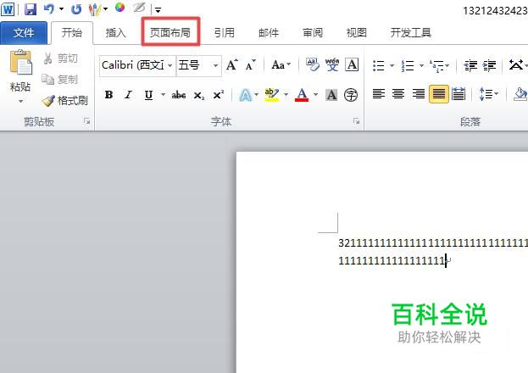This screenshot has height=373, width=528.
Task: Toggle Subscript formatting
Action: point(198,95)
